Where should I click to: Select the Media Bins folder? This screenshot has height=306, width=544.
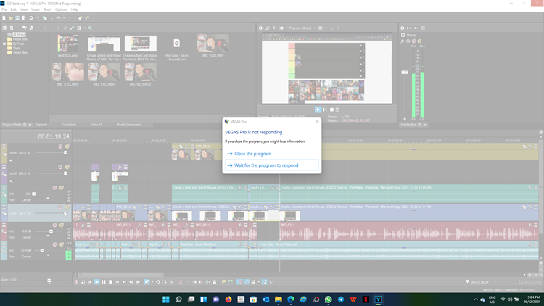click(x=20, y=39)
